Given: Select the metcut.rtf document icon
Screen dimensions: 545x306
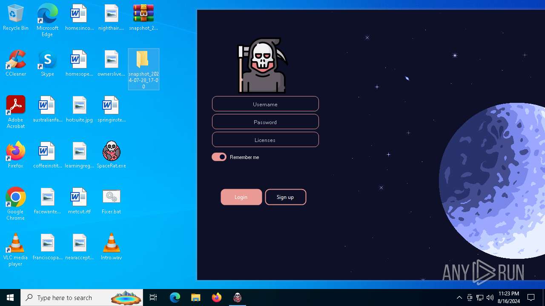Looking at the screenshot, I should [79, 201].
